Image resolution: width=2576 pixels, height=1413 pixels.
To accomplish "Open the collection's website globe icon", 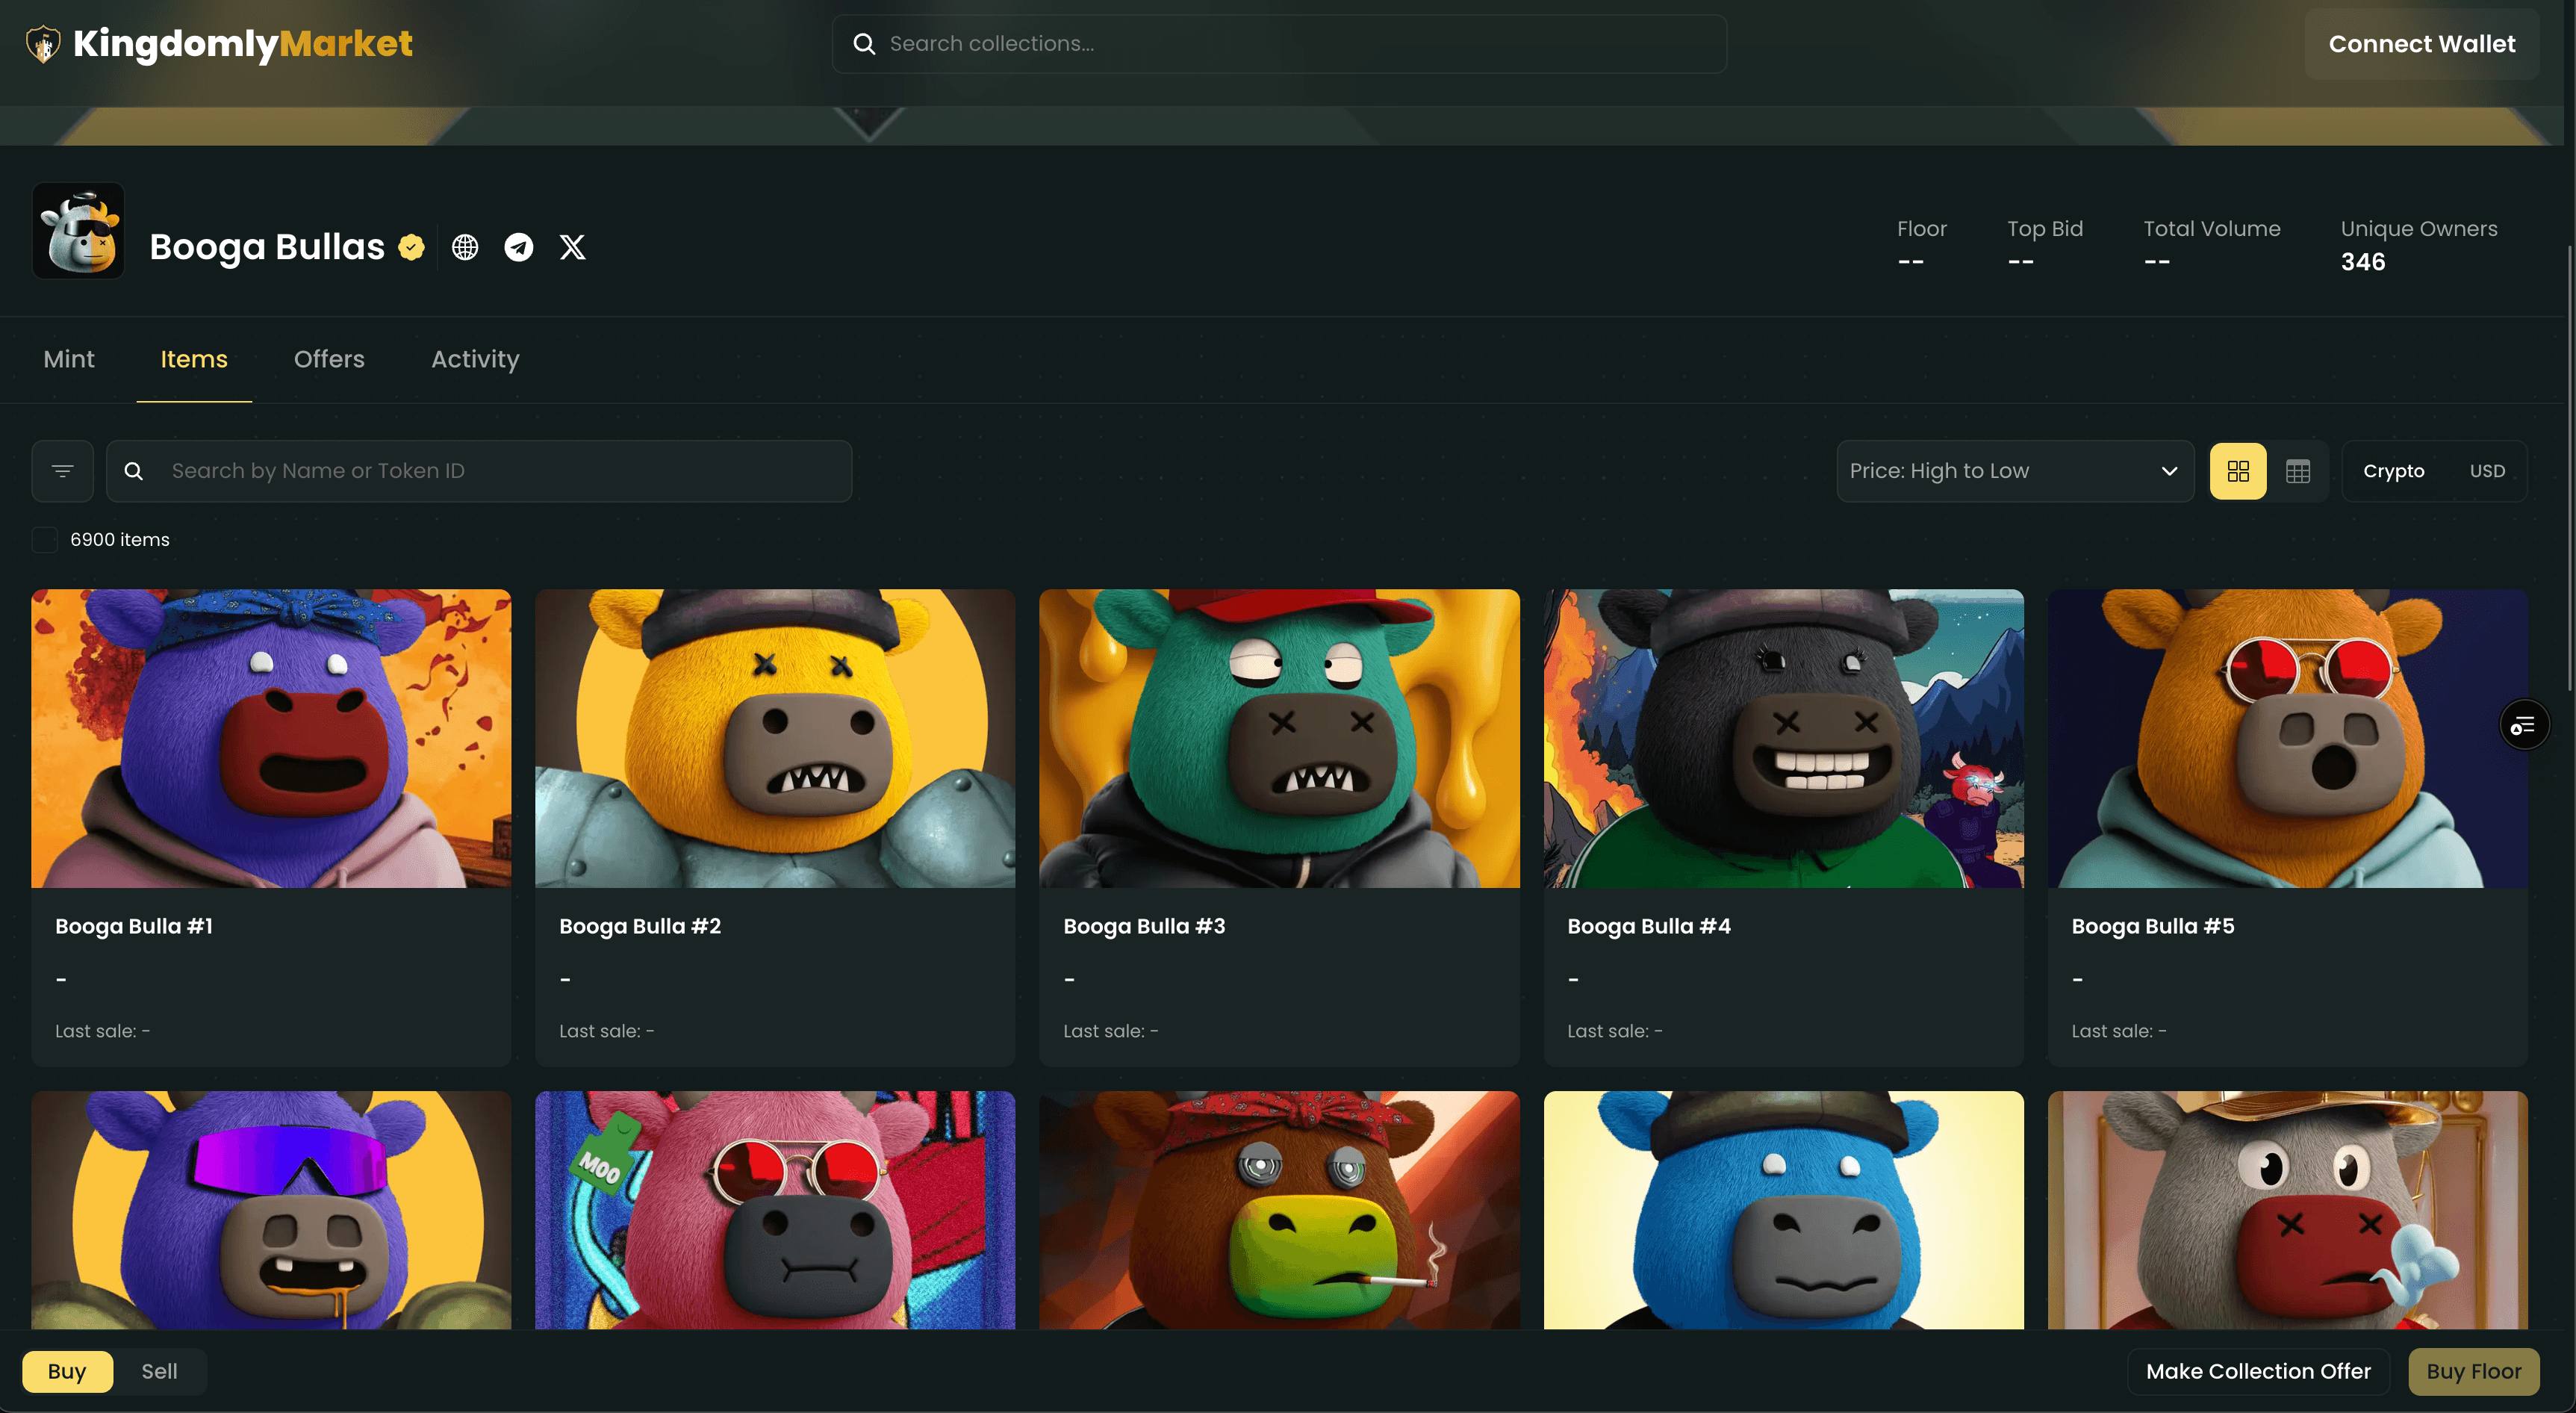I will 464,246.
